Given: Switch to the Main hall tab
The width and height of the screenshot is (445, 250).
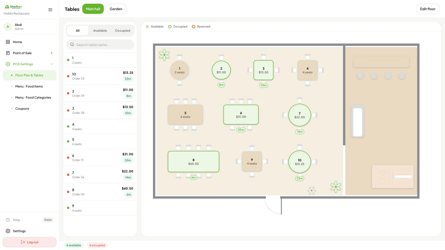Looking at the screenshot, I should coord(93,9).
